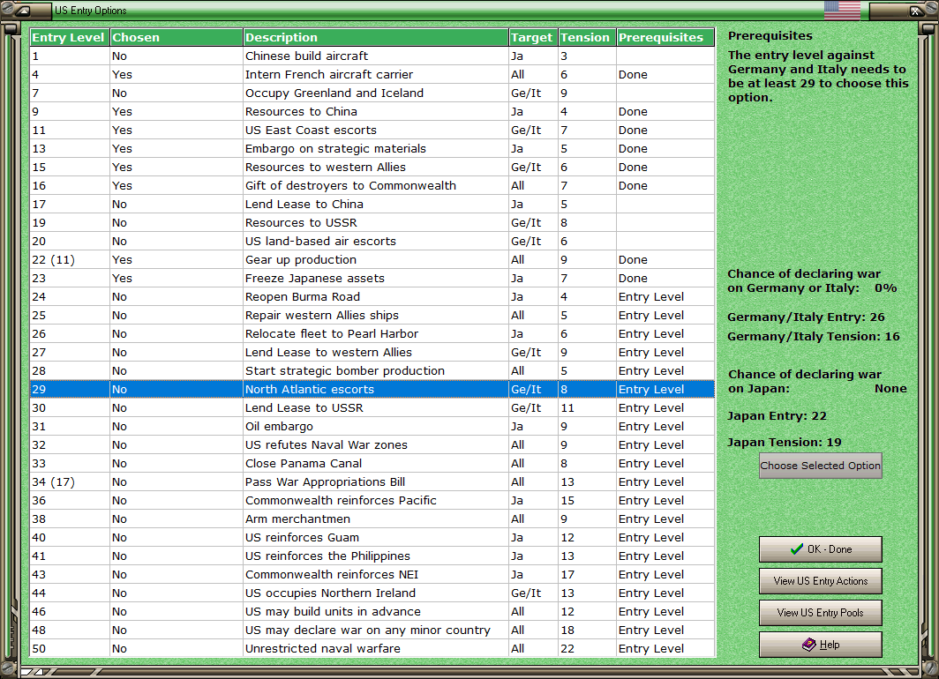The height and width of the screenshot is (679, 939).
Task: Select Pass War Appropriations Bill row
Action: pyautogui.click(x=372, y=482)
